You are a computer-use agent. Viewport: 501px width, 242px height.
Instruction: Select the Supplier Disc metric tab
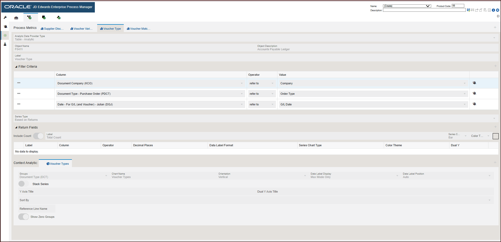pyautogui.click(x=52, y=28)
